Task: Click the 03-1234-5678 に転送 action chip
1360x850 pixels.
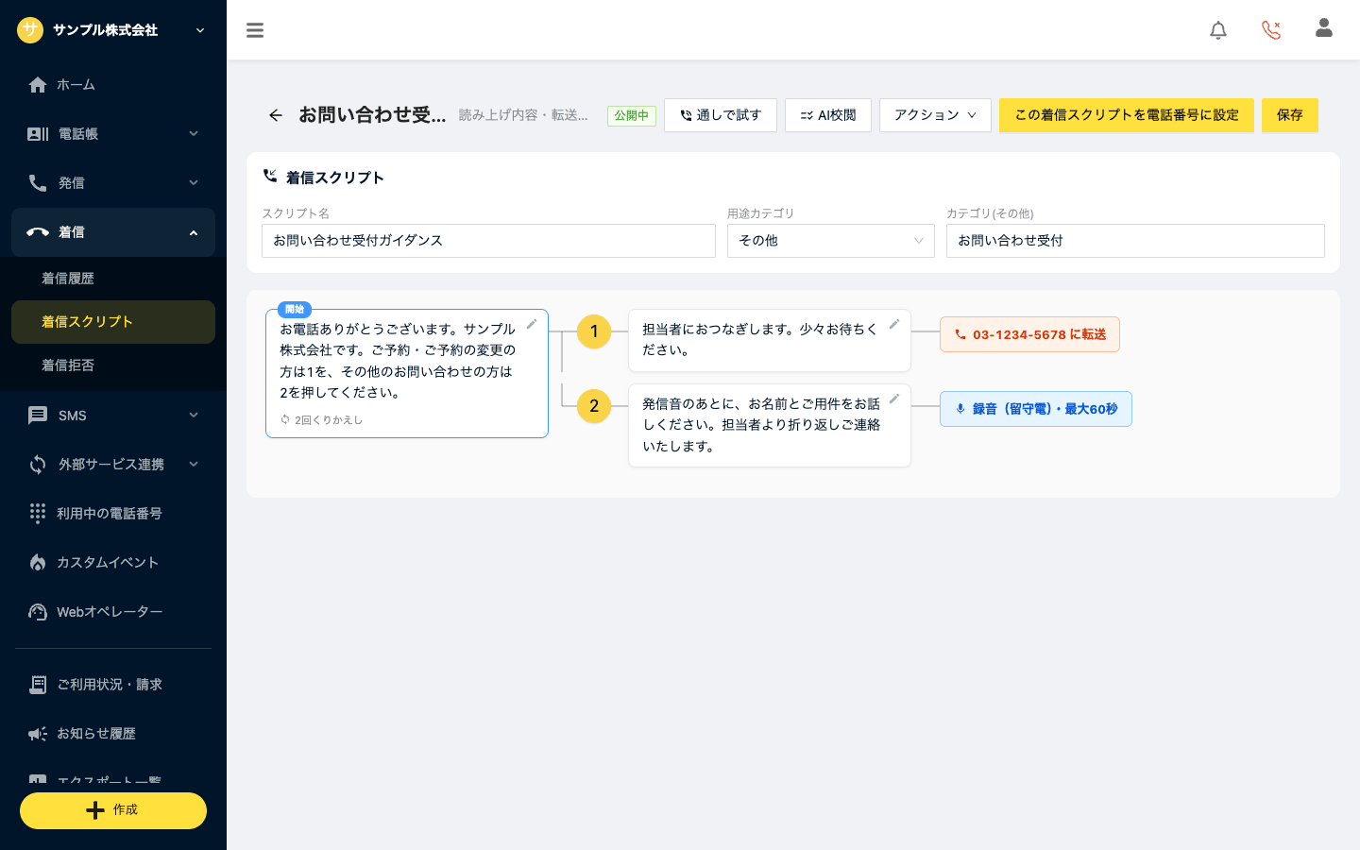Action: tap(1029, 334)
